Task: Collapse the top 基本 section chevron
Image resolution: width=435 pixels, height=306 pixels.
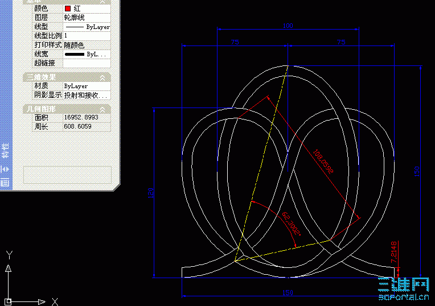Action: pyautogui.click(x=102, y=2)
